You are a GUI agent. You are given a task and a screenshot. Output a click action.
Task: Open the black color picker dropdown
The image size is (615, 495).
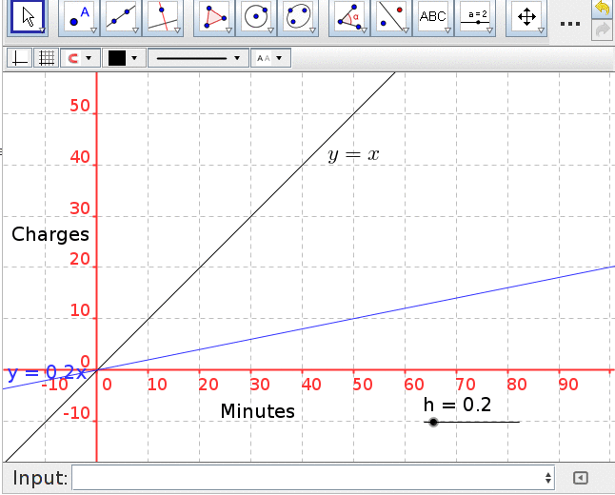tap(123, 58)
